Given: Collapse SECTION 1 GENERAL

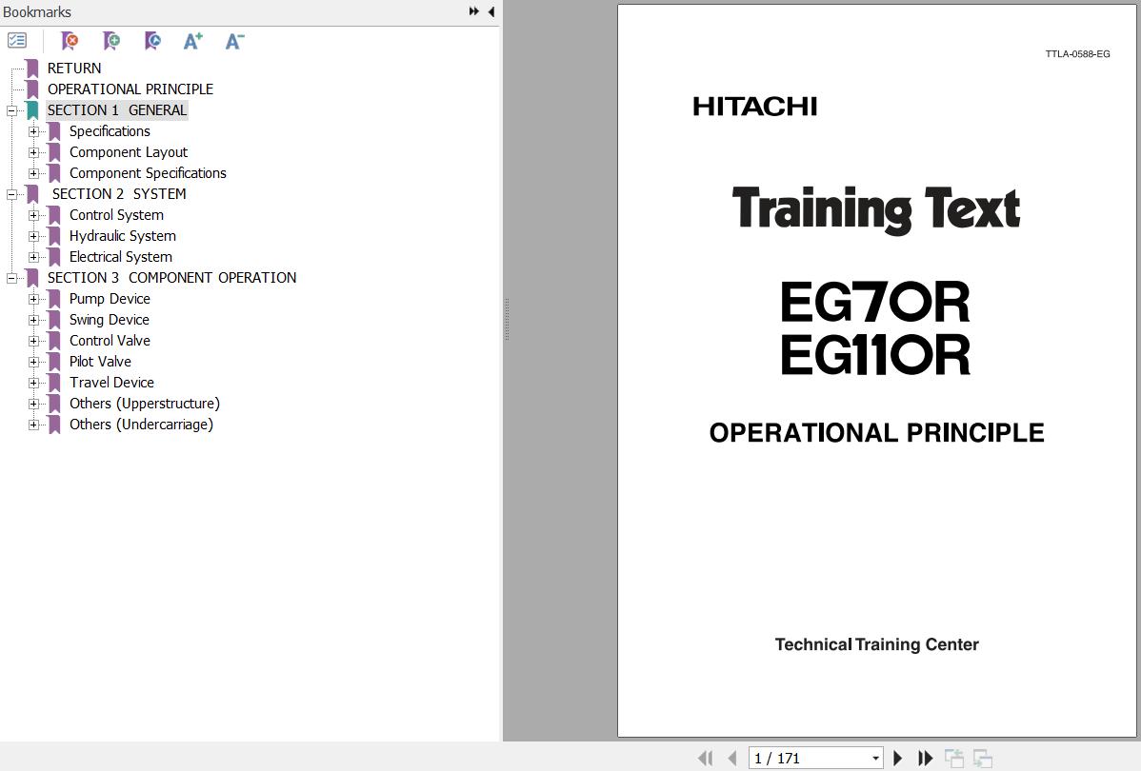Looking at the screenshot, I should tap(12, 110).
